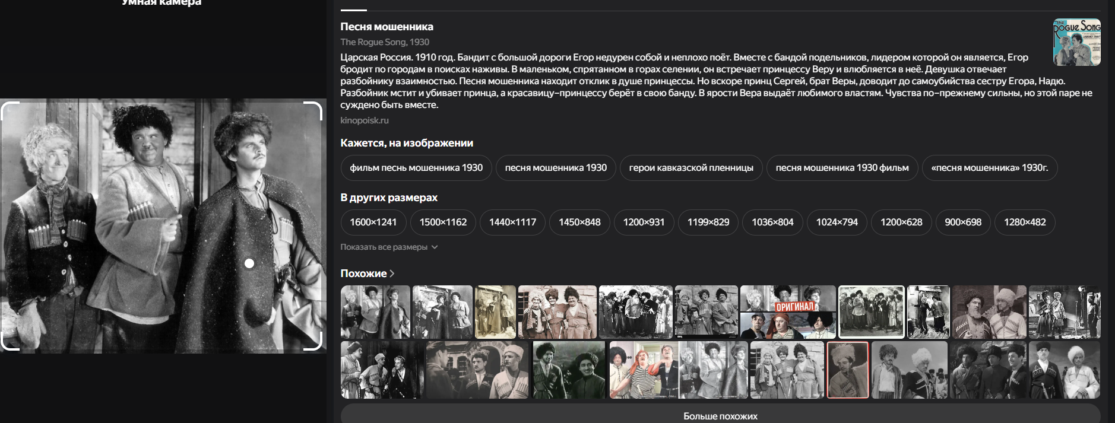The height and width of the screenshot is (423, 1115).
Task: Open the Песня мошенника title
Action: click(387, 27)
